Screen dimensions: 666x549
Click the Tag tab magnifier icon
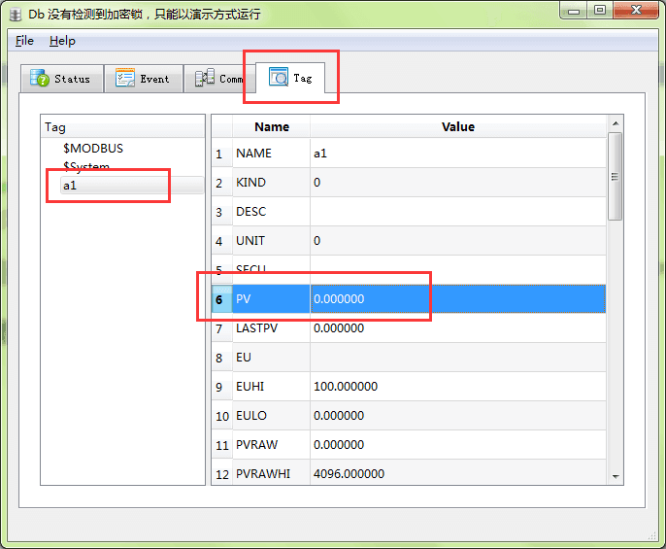click(x=279, y=77)
